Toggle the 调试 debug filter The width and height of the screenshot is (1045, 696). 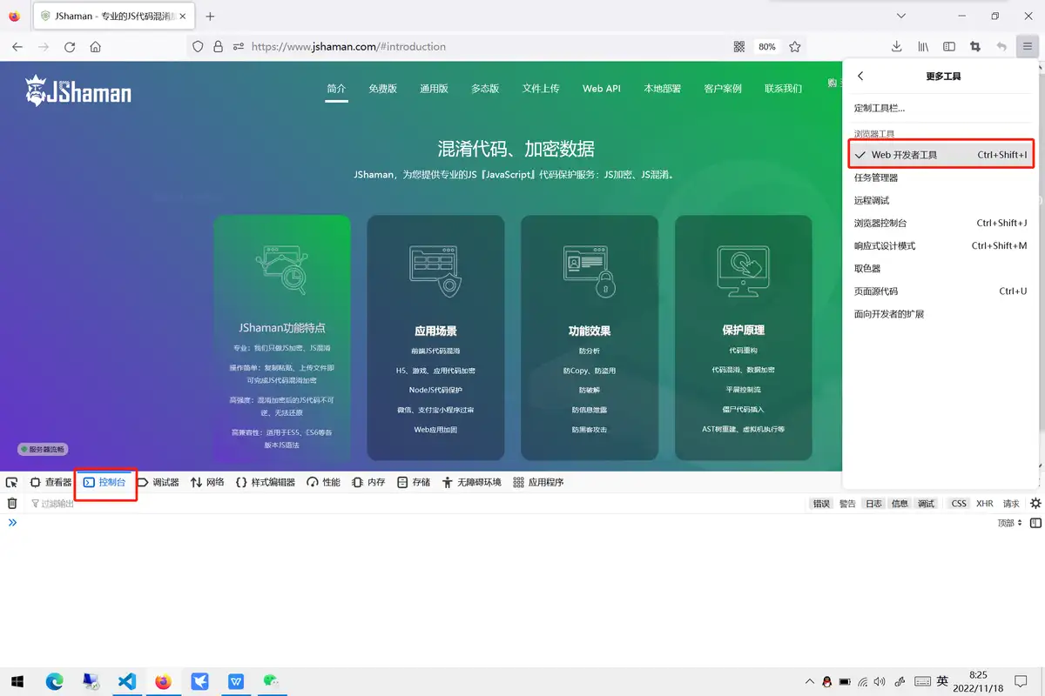click(926, 504)
